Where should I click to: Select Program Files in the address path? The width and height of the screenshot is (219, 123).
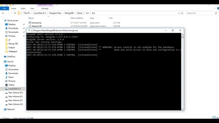click(55, 13)
